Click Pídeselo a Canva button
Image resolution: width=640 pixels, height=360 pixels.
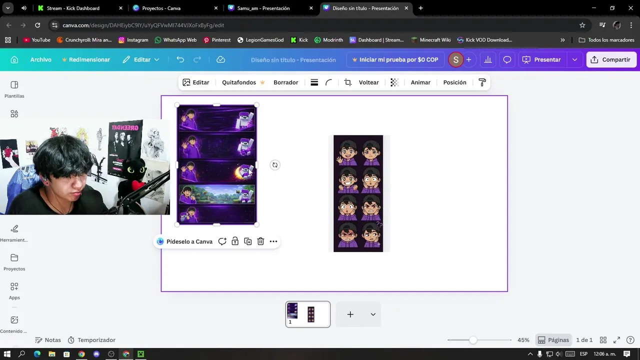[x=184, y=241]
